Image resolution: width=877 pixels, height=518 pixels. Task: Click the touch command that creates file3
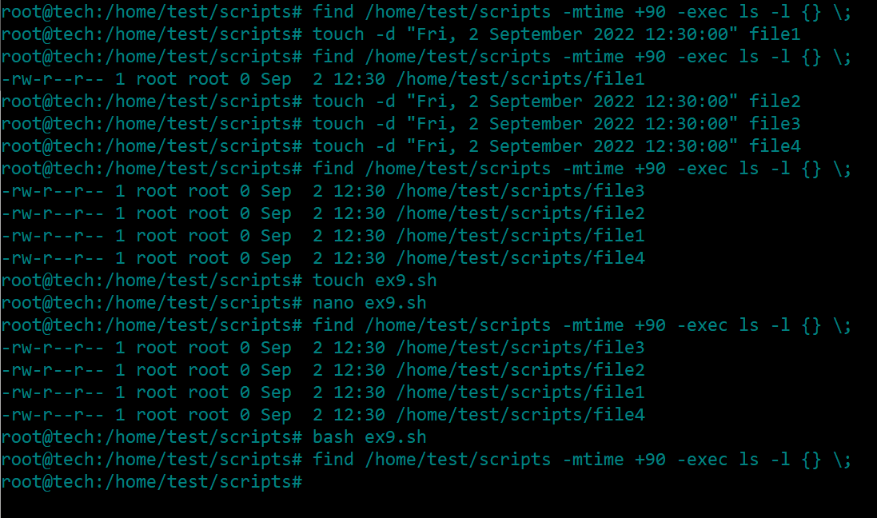[x=556, y=124]
